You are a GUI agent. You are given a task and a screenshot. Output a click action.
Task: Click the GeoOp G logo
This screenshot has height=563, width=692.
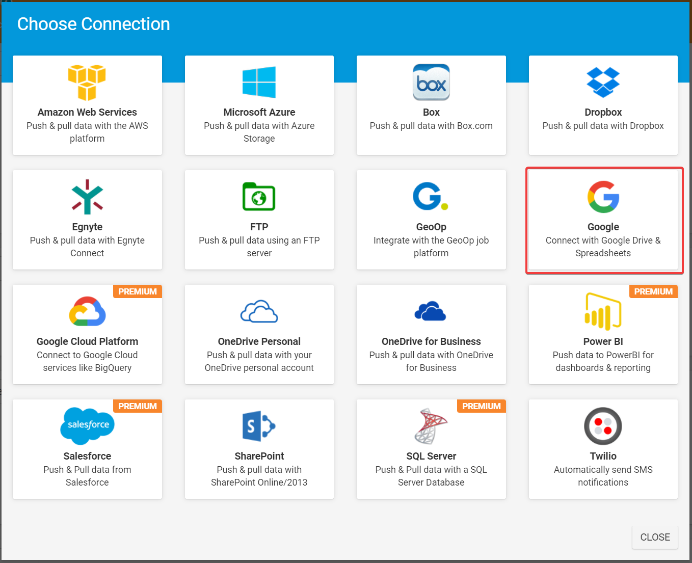click(431, 196)
